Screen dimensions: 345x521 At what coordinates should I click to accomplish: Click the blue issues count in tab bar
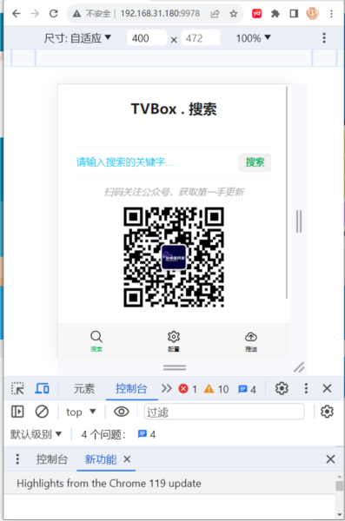tap(247, 389)
